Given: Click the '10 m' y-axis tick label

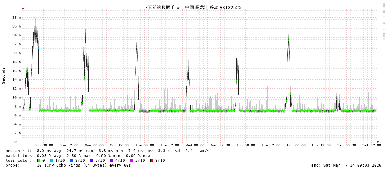Looking at the screenshot, I should [x=17, y=97].
